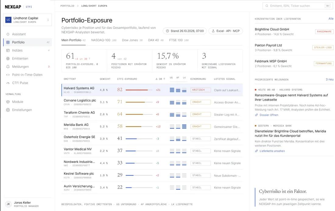335x211 pixels.
Task: Open Dossier öffnen link
Action: point(269,115)
